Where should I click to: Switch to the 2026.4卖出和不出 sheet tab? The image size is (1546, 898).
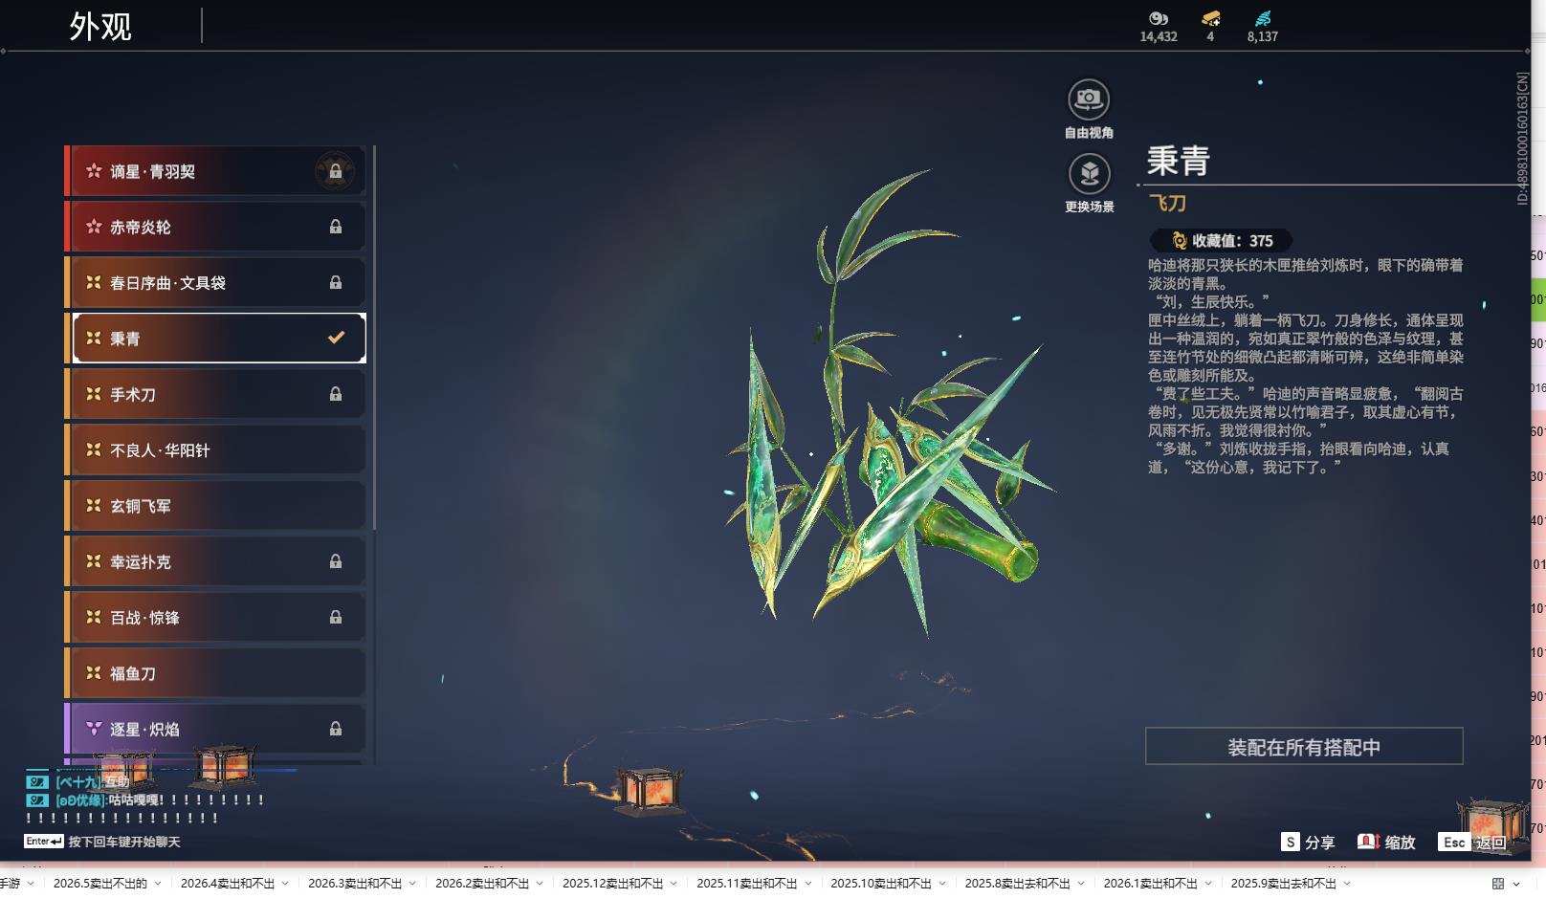click(x=227, y=883)
